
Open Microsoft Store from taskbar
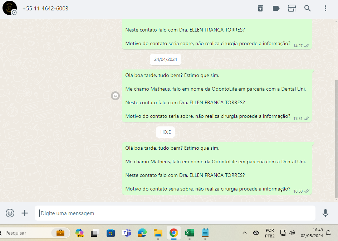pos(111,233)
